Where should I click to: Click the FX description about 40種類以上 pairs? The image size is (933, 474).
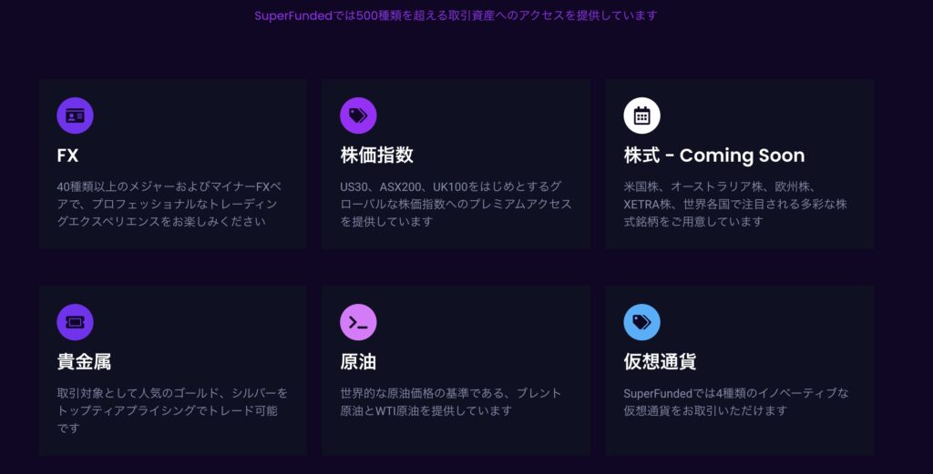pyautogui.click(x=167, y=204)
